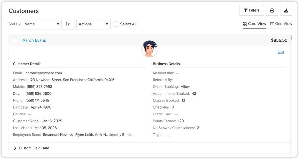
Task: Select the $856.50 balance amount
Action: (279, 40)
